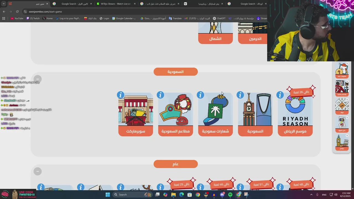Open Log in to your PayPal bookmark

tap(68, 19)
